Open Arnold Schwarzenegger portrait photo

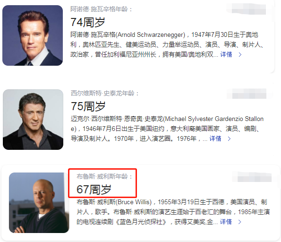(x=33, y=35)
